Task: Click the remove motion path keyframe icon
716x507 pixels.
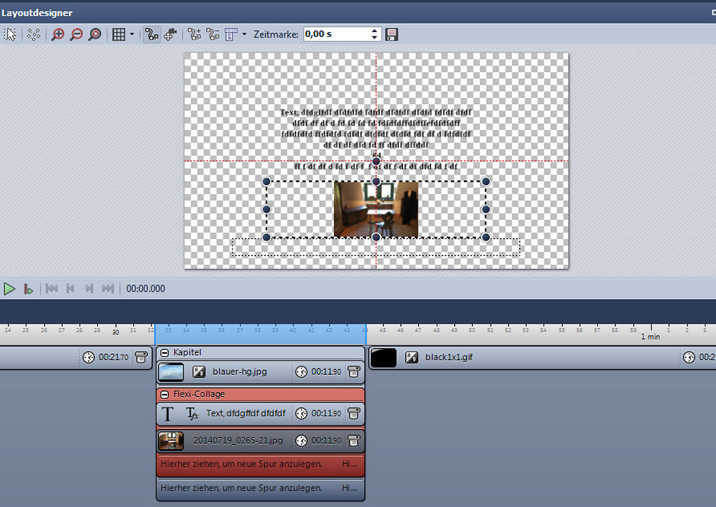Action: (213, 34)
